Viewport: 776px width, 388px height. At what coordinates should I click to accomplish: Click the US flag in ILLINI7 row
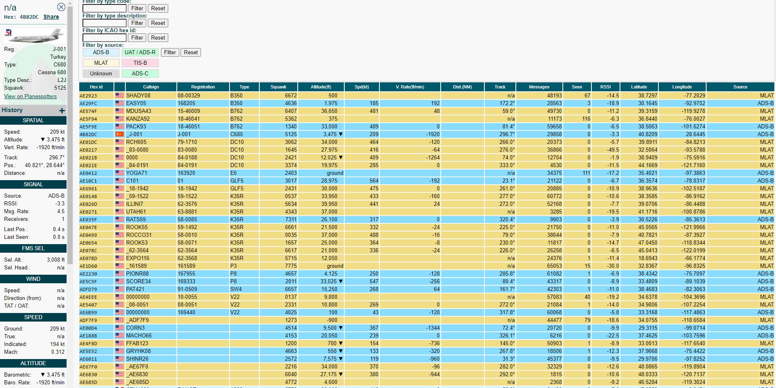pos(119,204)
